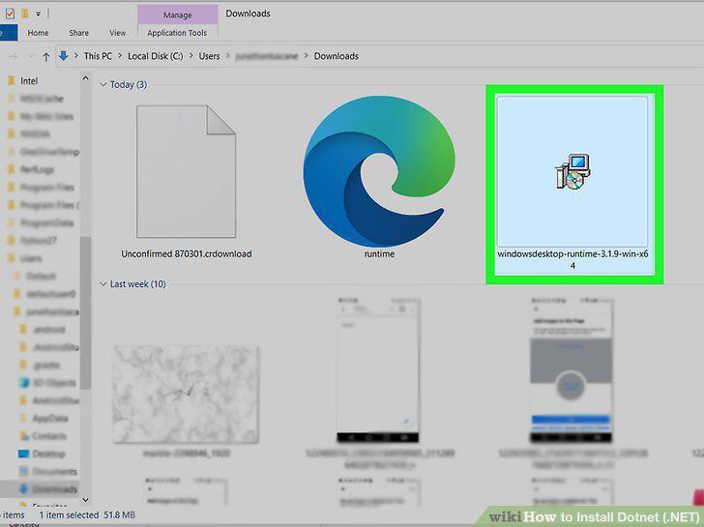Click the navigation pane scrollbar thumb
Viewport: 704px width, 527px height.
(x=85, y=313)
